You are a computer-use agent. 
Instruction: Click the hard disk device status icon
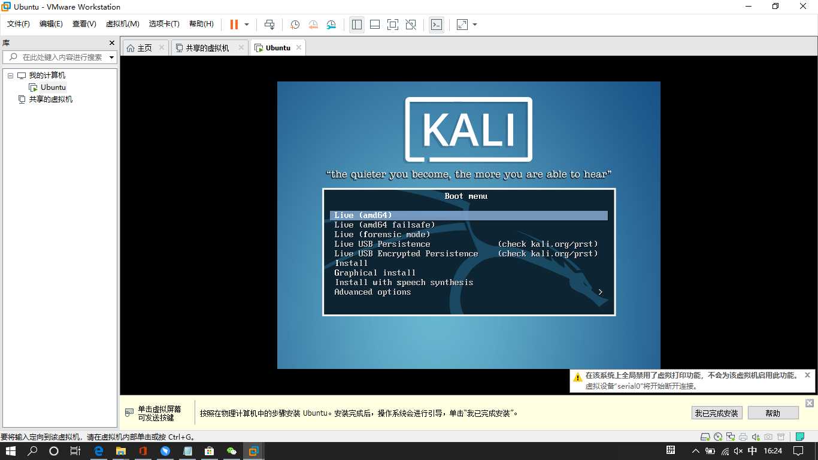(705, 437)
